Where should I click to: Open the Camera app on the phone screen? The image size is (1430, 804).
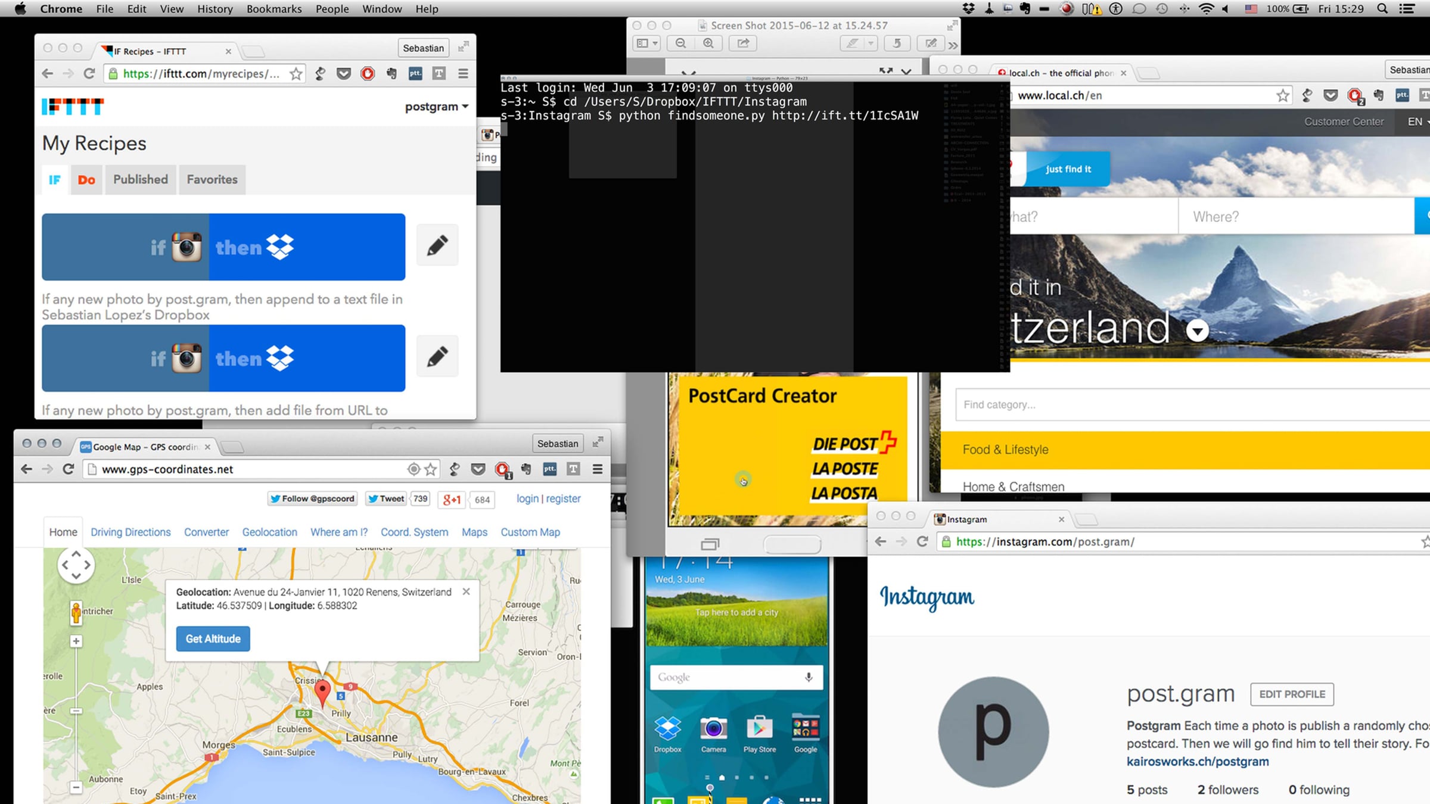pos(713,734)
